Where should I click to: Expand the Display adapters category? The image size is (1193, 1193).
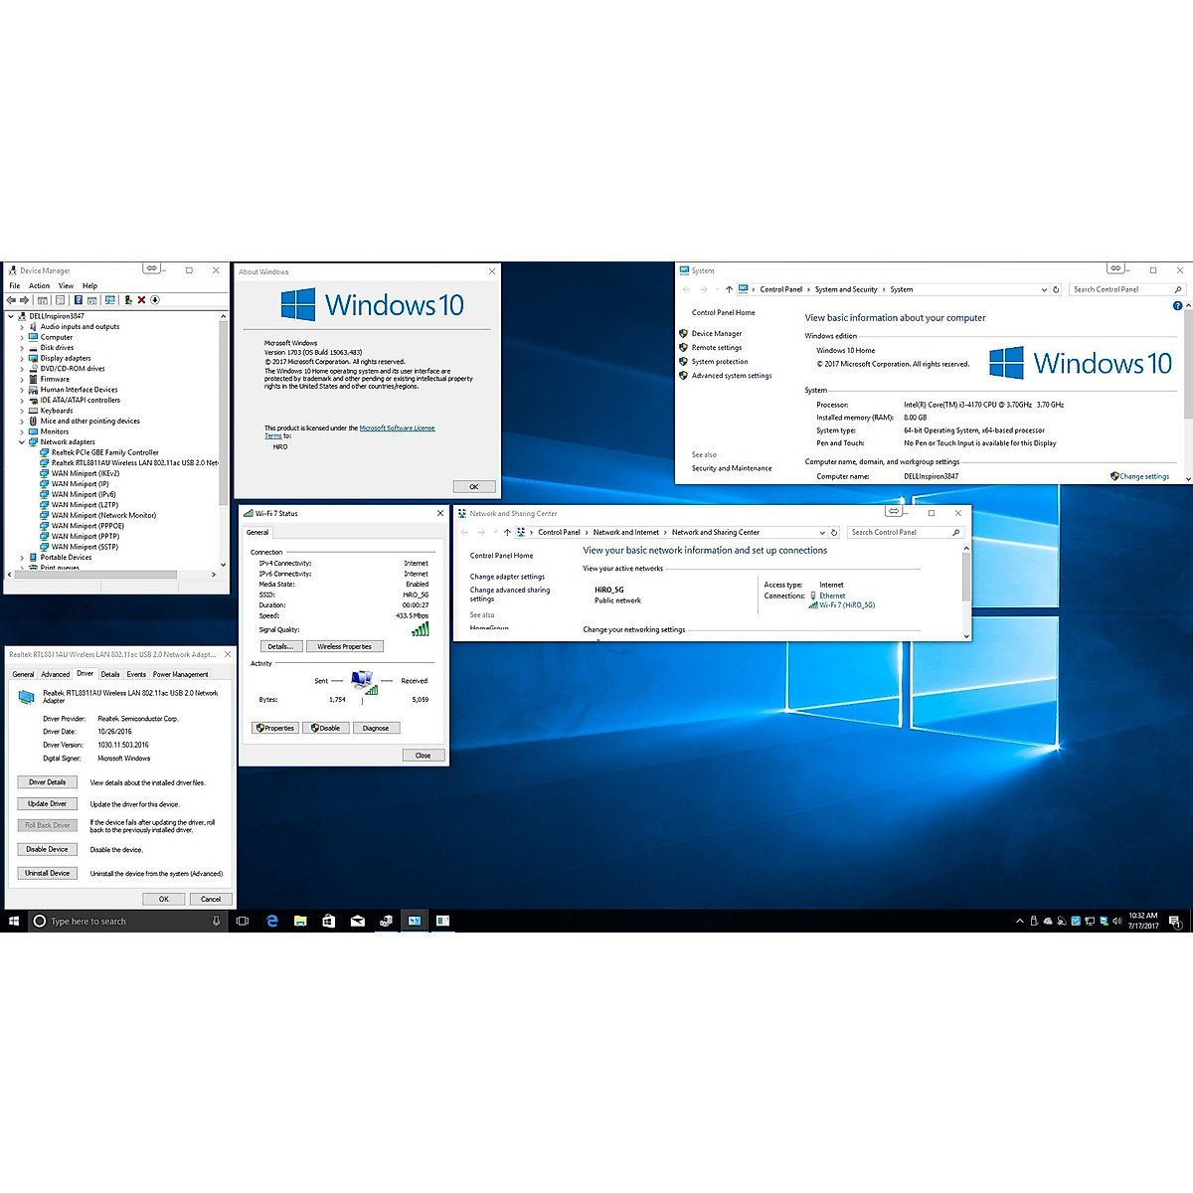click(x=22, y=358)
